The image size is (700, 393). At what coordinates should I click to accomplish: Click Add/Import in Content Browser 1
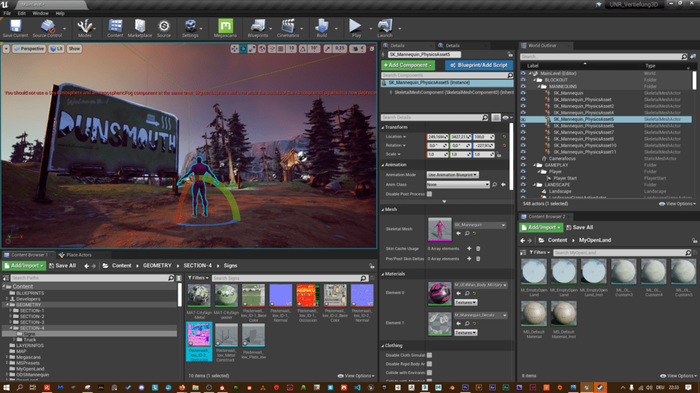tap(25, 266)
